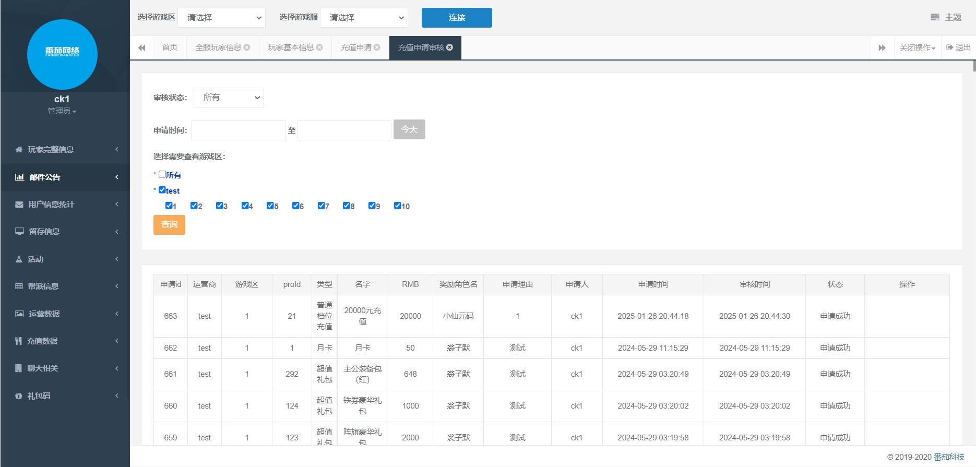Click the 今天 button

[409, 129]
